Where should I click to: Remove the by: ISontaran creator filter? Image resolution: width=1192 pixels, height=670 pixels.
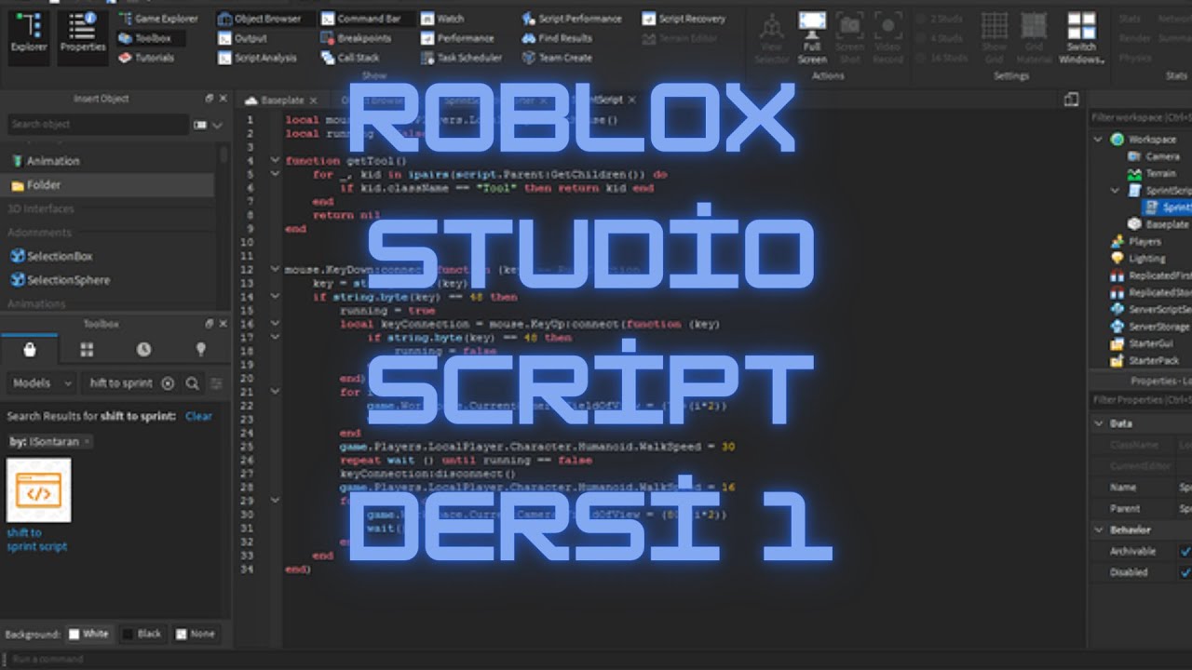87,441
